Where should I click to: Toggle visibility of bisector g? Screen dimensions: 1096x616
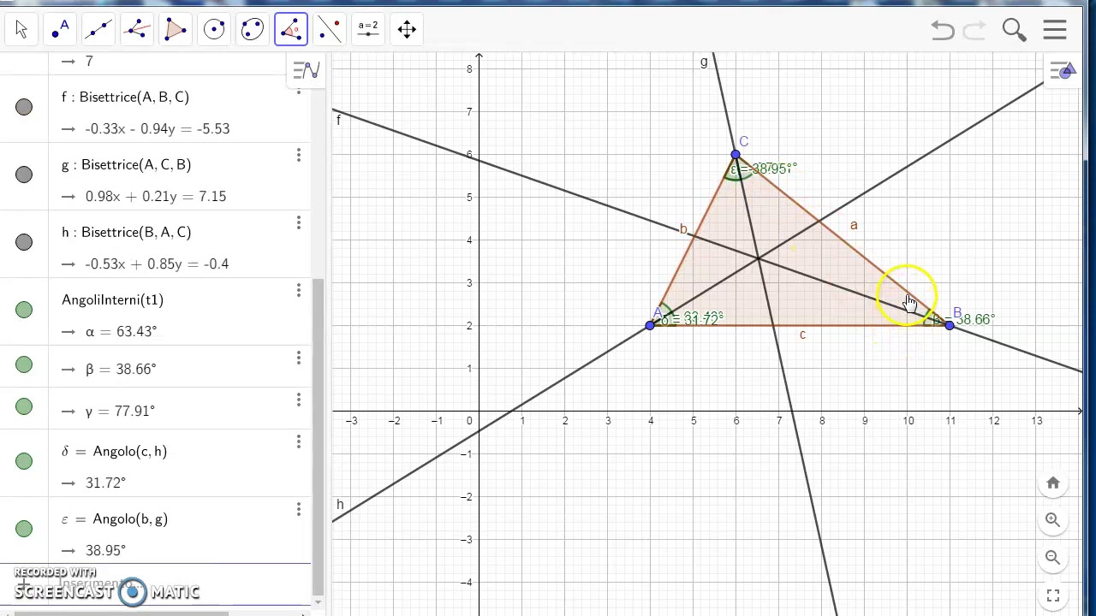click(x=24, y=175)
